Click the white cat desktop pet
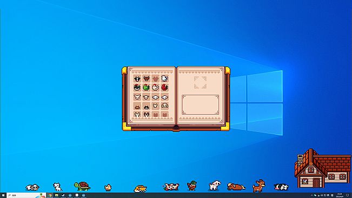This screenshot has height=198, width=352. [57, 187]
